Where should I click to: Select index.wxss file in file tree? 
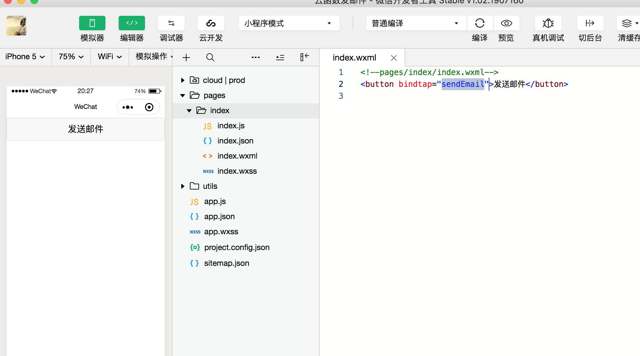point(237,170)
